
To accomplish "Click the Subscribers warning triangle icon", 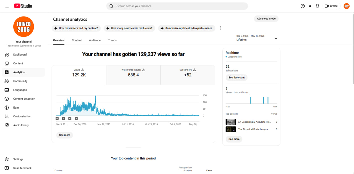I will coord(194,70).
